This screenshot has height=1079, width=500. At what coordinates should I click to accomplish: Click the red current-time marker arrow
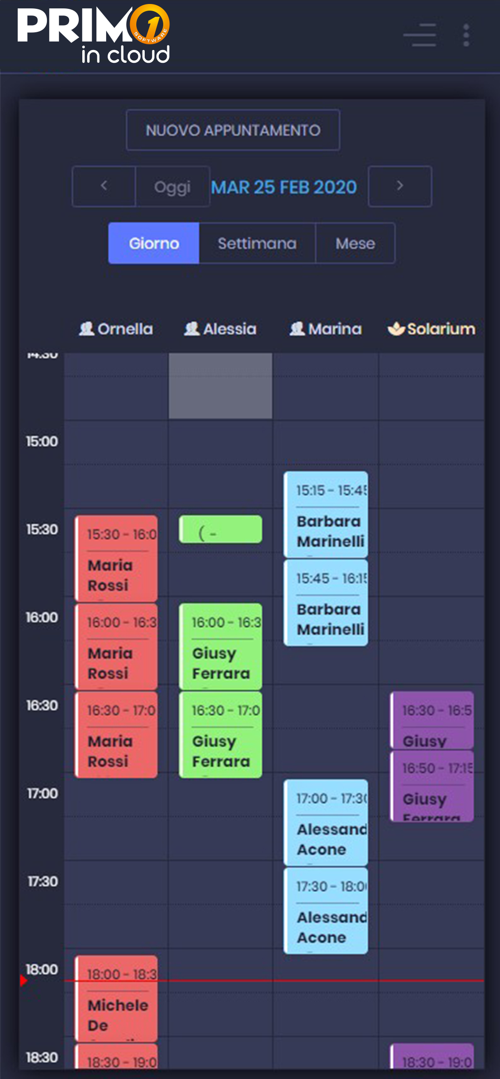pyautogui.click(x=23, y=980)
